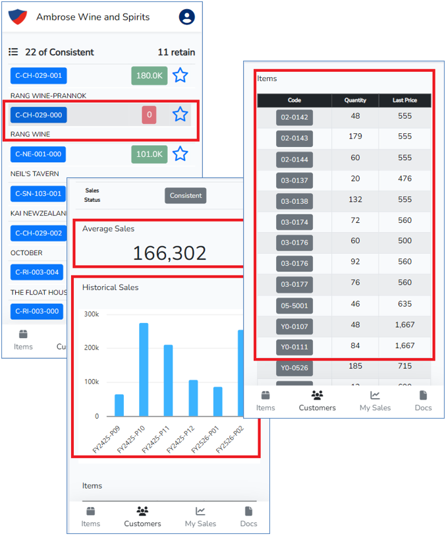Select item code Y0-0111

click(294, 347)
